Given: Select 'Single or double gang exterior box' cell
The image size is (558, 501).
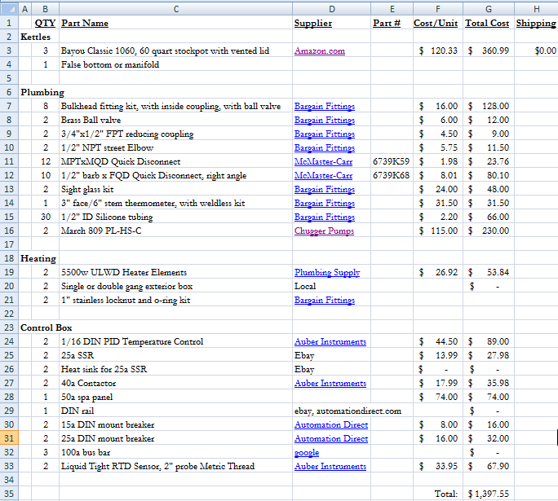Looking at the screenshot, I should (x=175, y=287).
